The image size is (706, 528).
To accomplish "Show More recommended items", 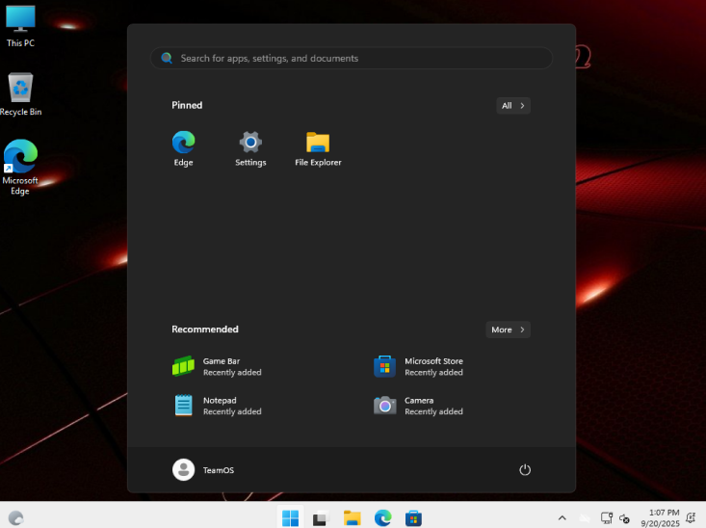I will [x=508, y=330].
